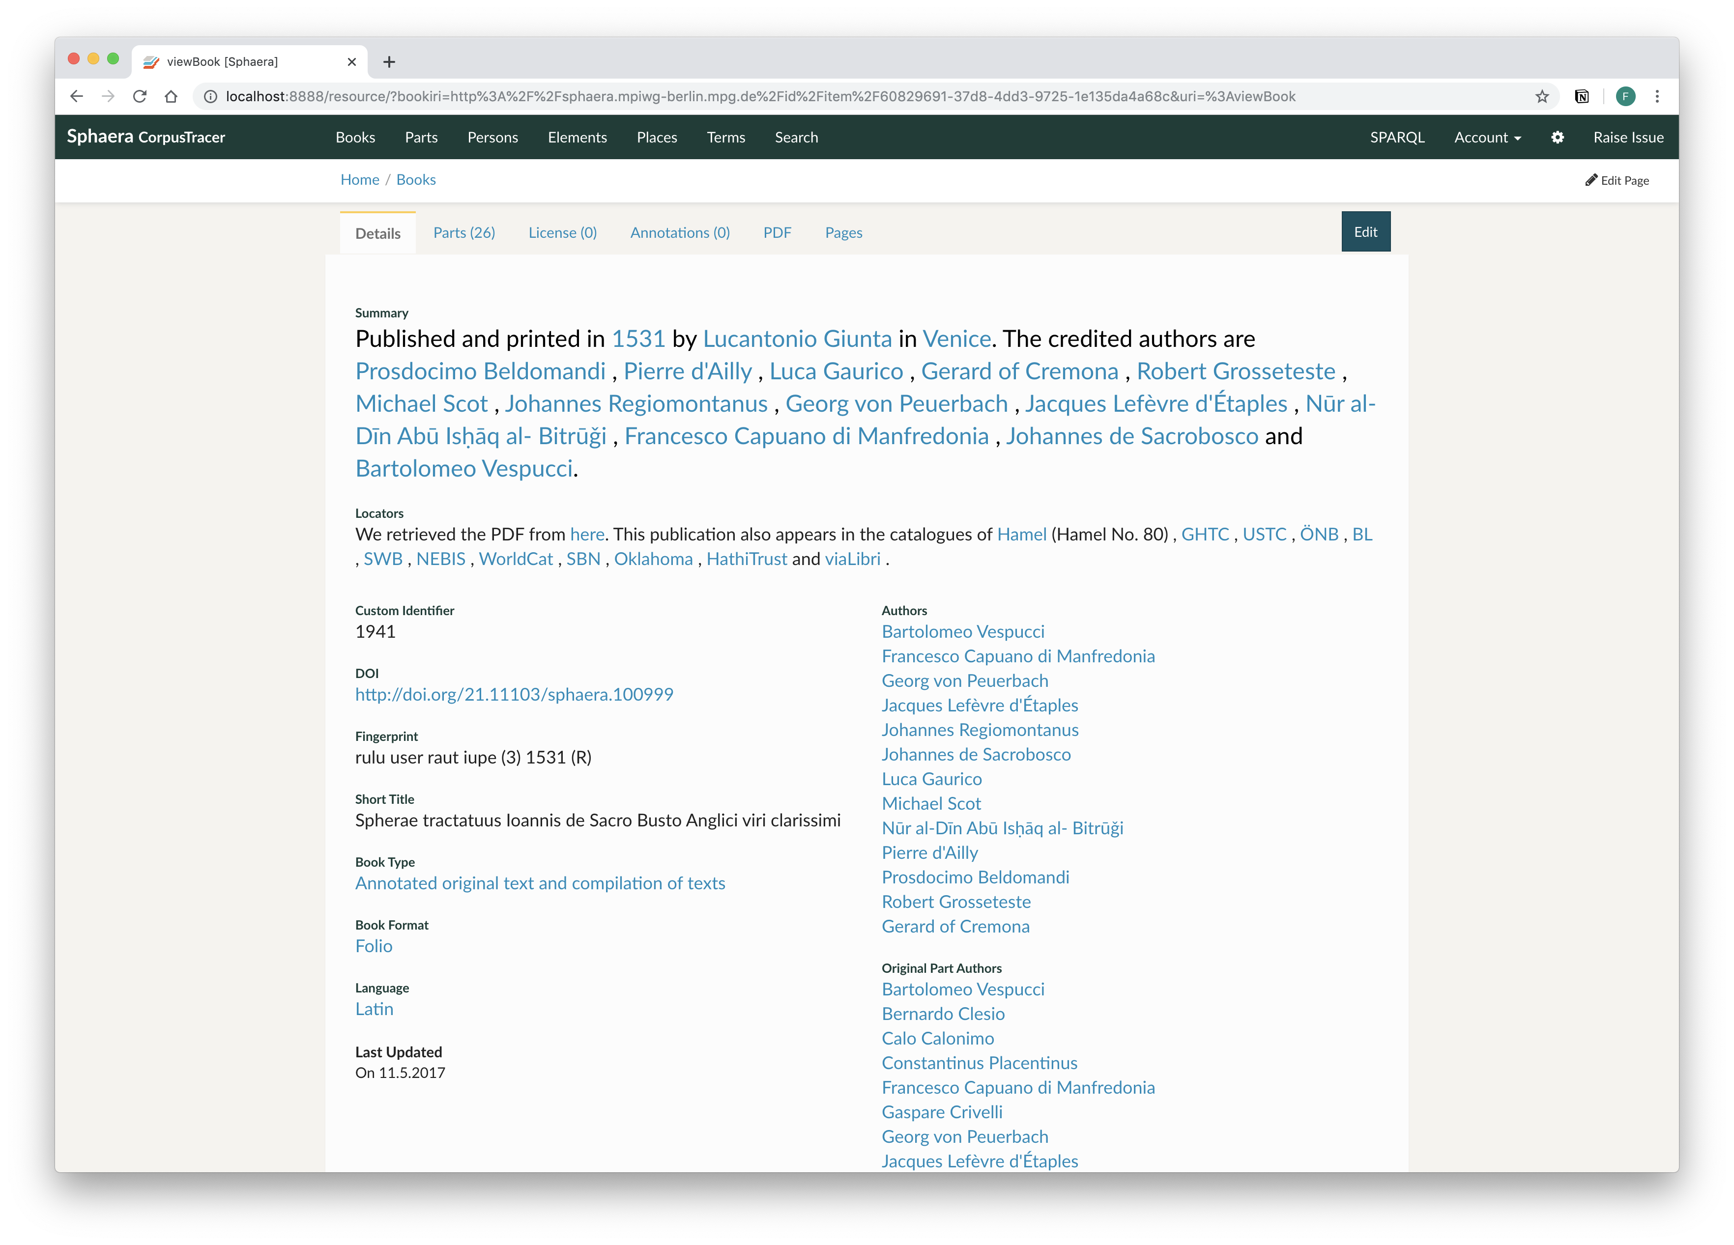Open the Chrome profile avatar
Screen dimensions: 1734x1245
tap(1625, 96)
